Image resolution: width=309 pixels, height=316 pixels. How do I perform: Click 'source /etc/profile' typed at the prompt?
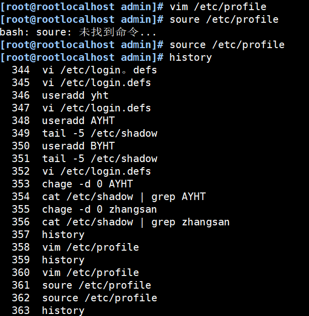pos(227,45)
